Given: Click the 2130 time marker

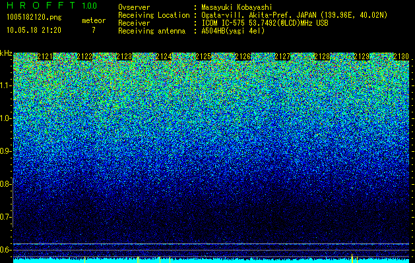Looking at the screenshot, I should coord(402,57).
